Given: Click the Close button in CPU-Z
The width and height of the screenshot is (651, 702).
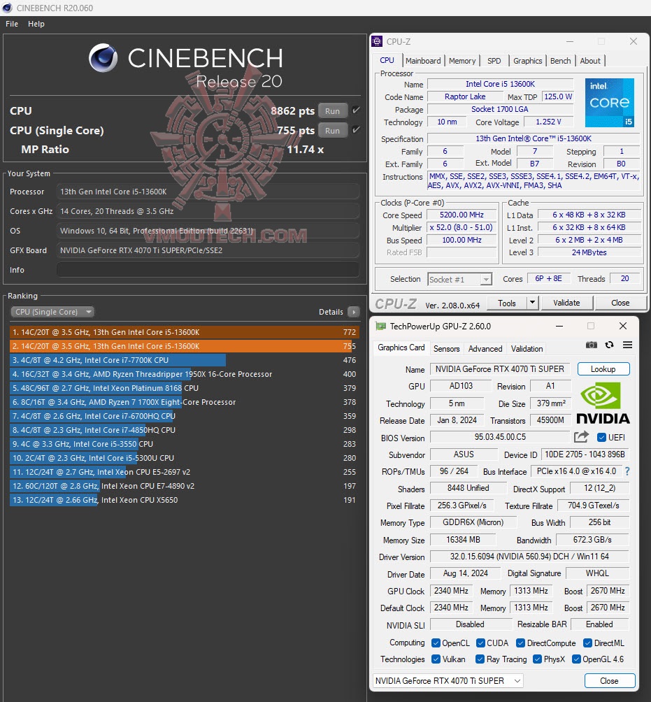Looking at the screenshot, I should (x=620, y=303).
